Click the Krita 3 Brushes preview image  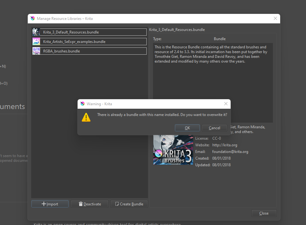pyautogui.click(x=173, y=150)
